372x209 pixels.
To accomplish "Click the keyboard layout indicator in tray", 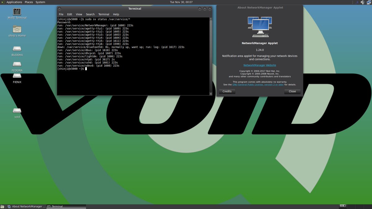I will pyautogui.click(x=356, y=2).
